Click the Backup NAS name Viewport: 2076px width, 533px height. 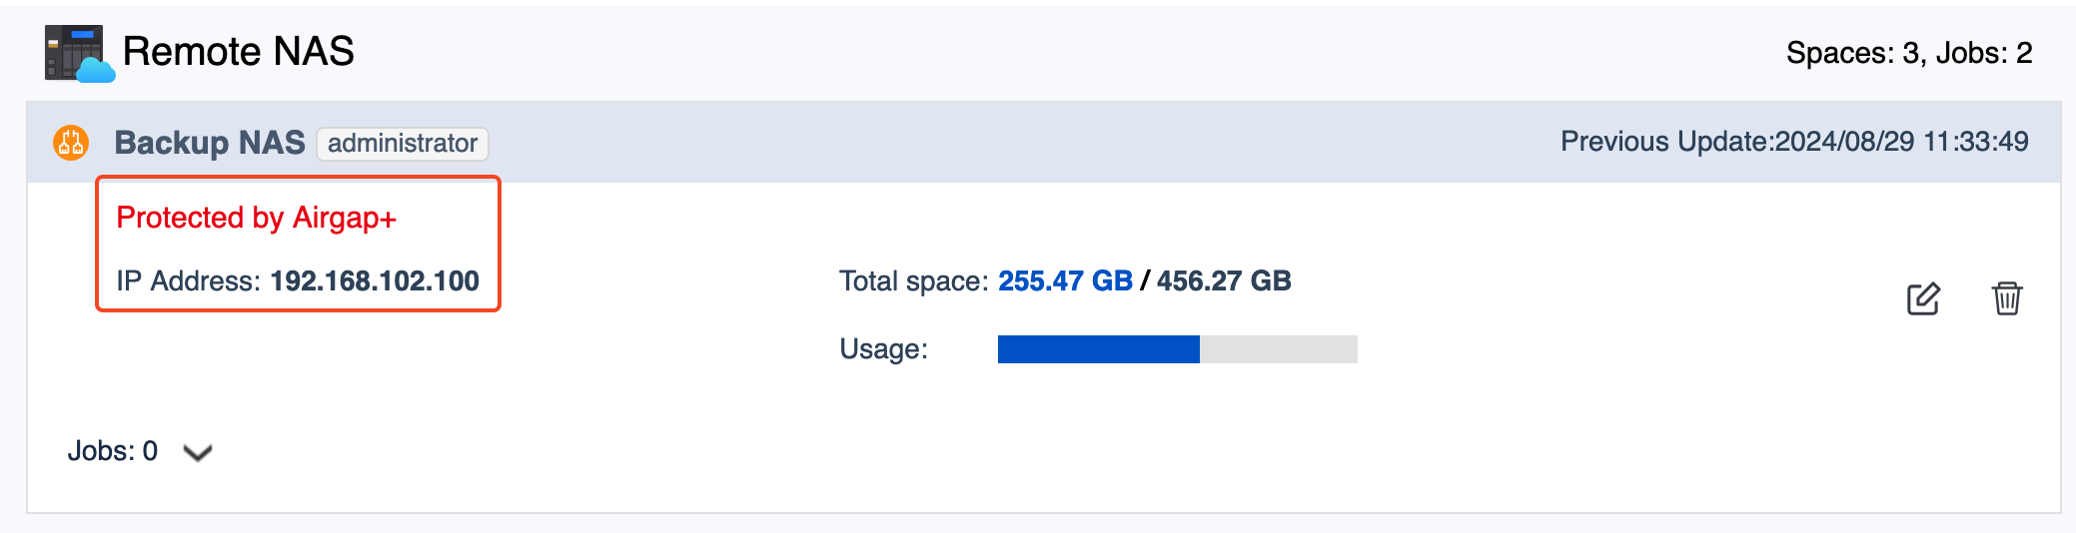pyautogui.click(x=210, y=143)
